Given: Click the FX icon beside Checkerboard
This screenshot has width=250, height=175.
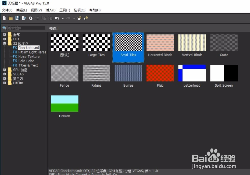Looking at the screenshot, I should pyautogui.click(x=15, y=48).
